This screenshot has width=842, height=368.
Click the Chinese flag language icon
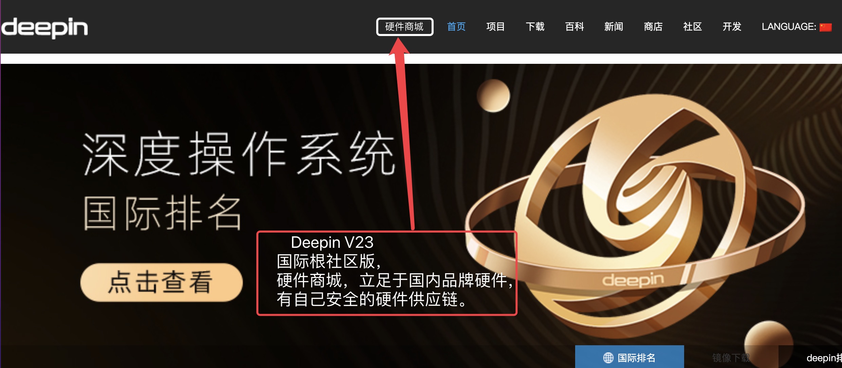[x=825, y=27]
